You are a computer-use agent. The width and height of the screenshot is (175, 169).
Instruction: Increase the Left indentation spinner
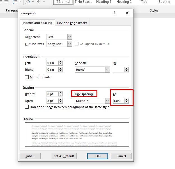61,62
